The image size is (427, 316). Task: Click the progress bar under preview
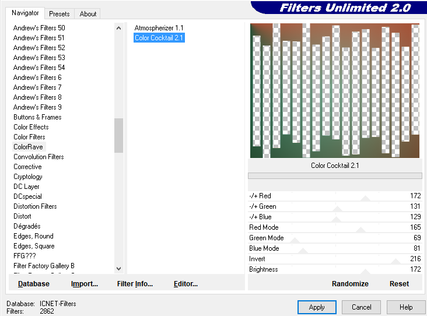tap(335, 176)
